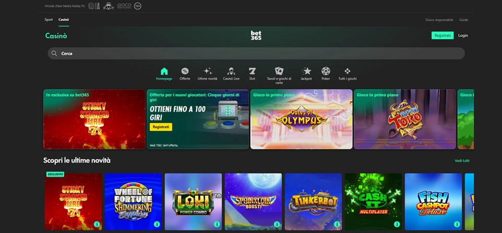The height and width of the screenshot is (233, 502).
Task: Open the Homepage house icon
Action: (x=164, y=71)
